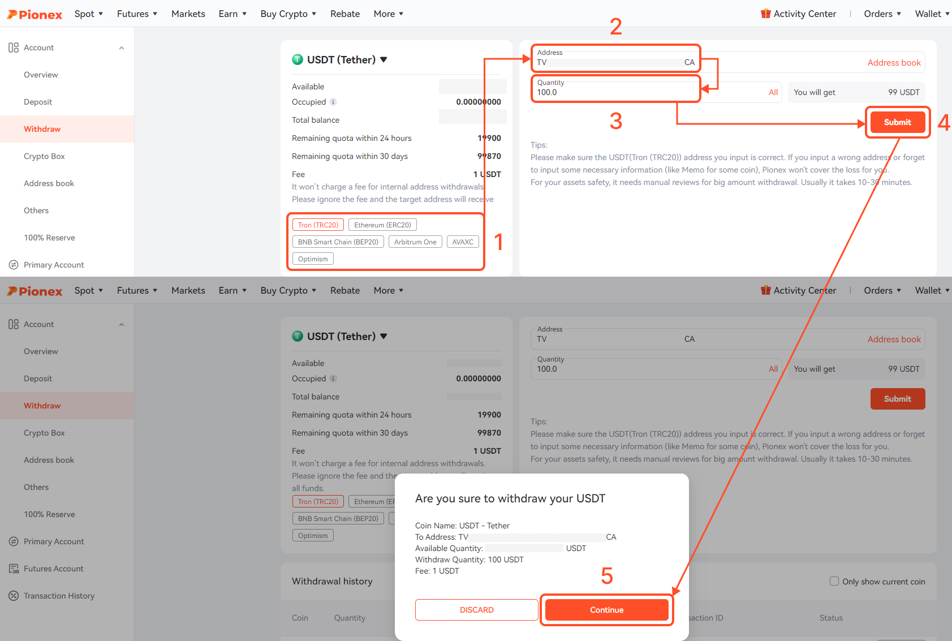Open the Futures dropdown in top header
The width and height of the screenshot is (952, 641).
tap(137, 14)
